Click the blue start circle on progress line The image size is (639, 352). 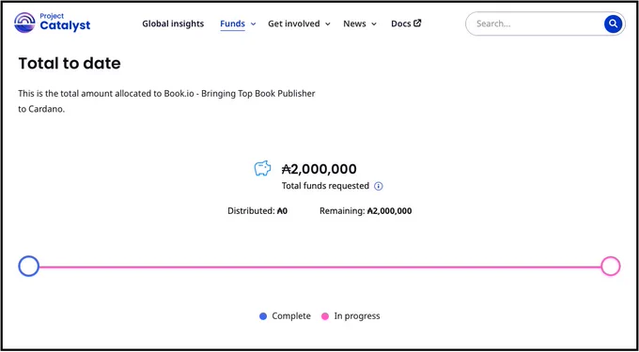[28, 267]
